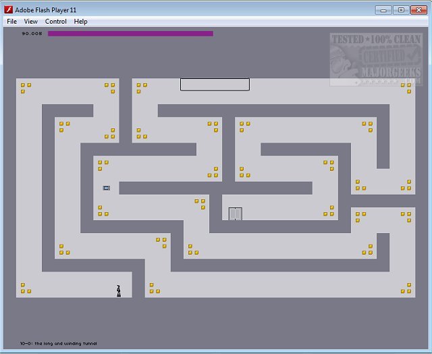Open the View menu
The image size is (432, 354).
(30, 22)
